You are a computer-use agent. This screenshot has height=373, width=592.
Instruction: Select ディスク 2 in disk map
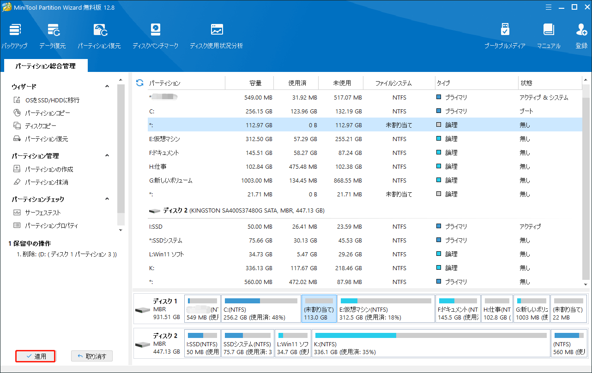point(158,343)
